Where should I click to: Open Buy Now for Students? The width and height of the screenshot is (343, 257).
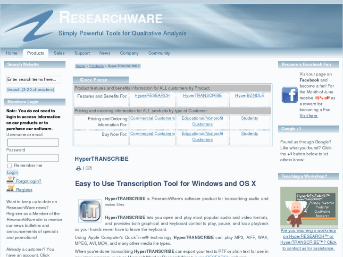(x=250, y=133)
